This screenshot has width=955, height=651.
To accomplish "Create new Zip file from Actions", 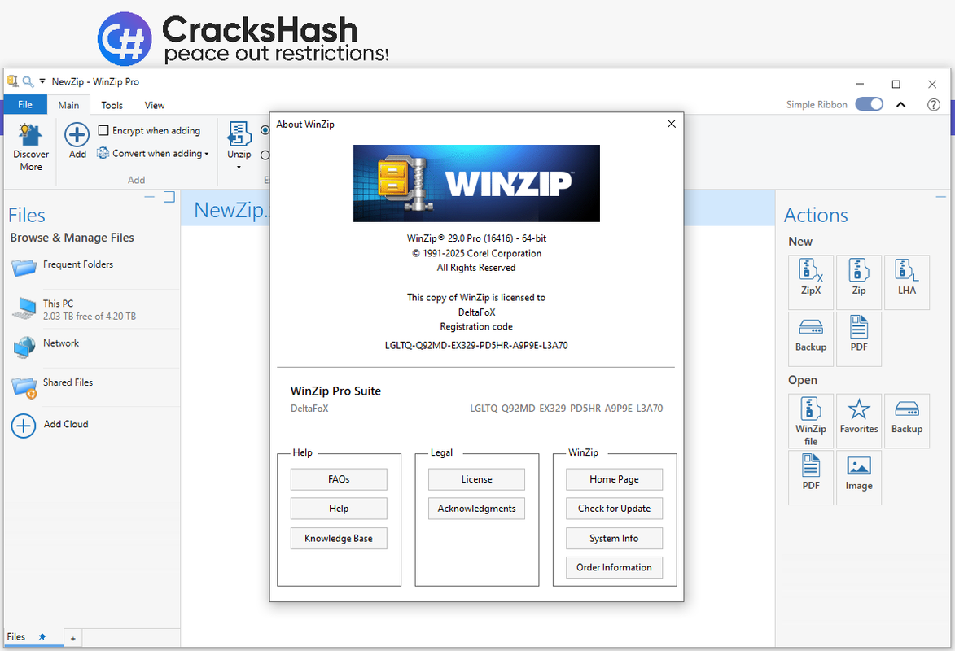I will [859, 282].
